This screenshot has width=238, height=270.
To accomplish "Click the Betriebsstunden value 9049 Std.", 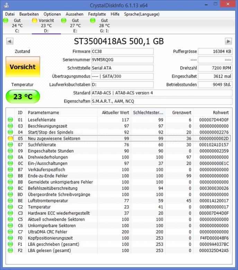I will pos(215,84).
